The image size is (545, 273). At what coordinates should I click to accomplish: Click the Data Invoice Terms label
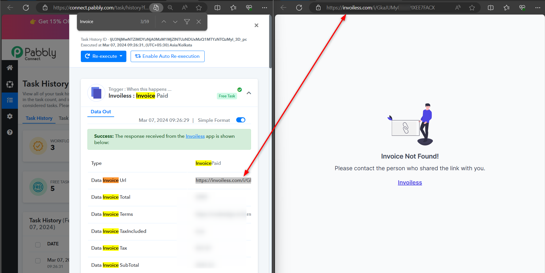click(112, 214)
